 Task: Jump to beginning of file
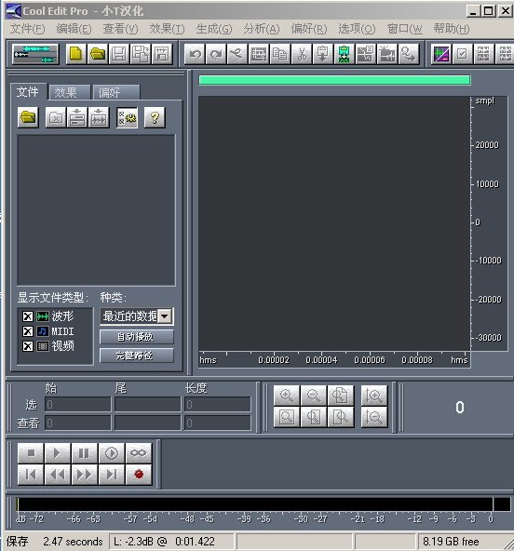coord(31,475)
